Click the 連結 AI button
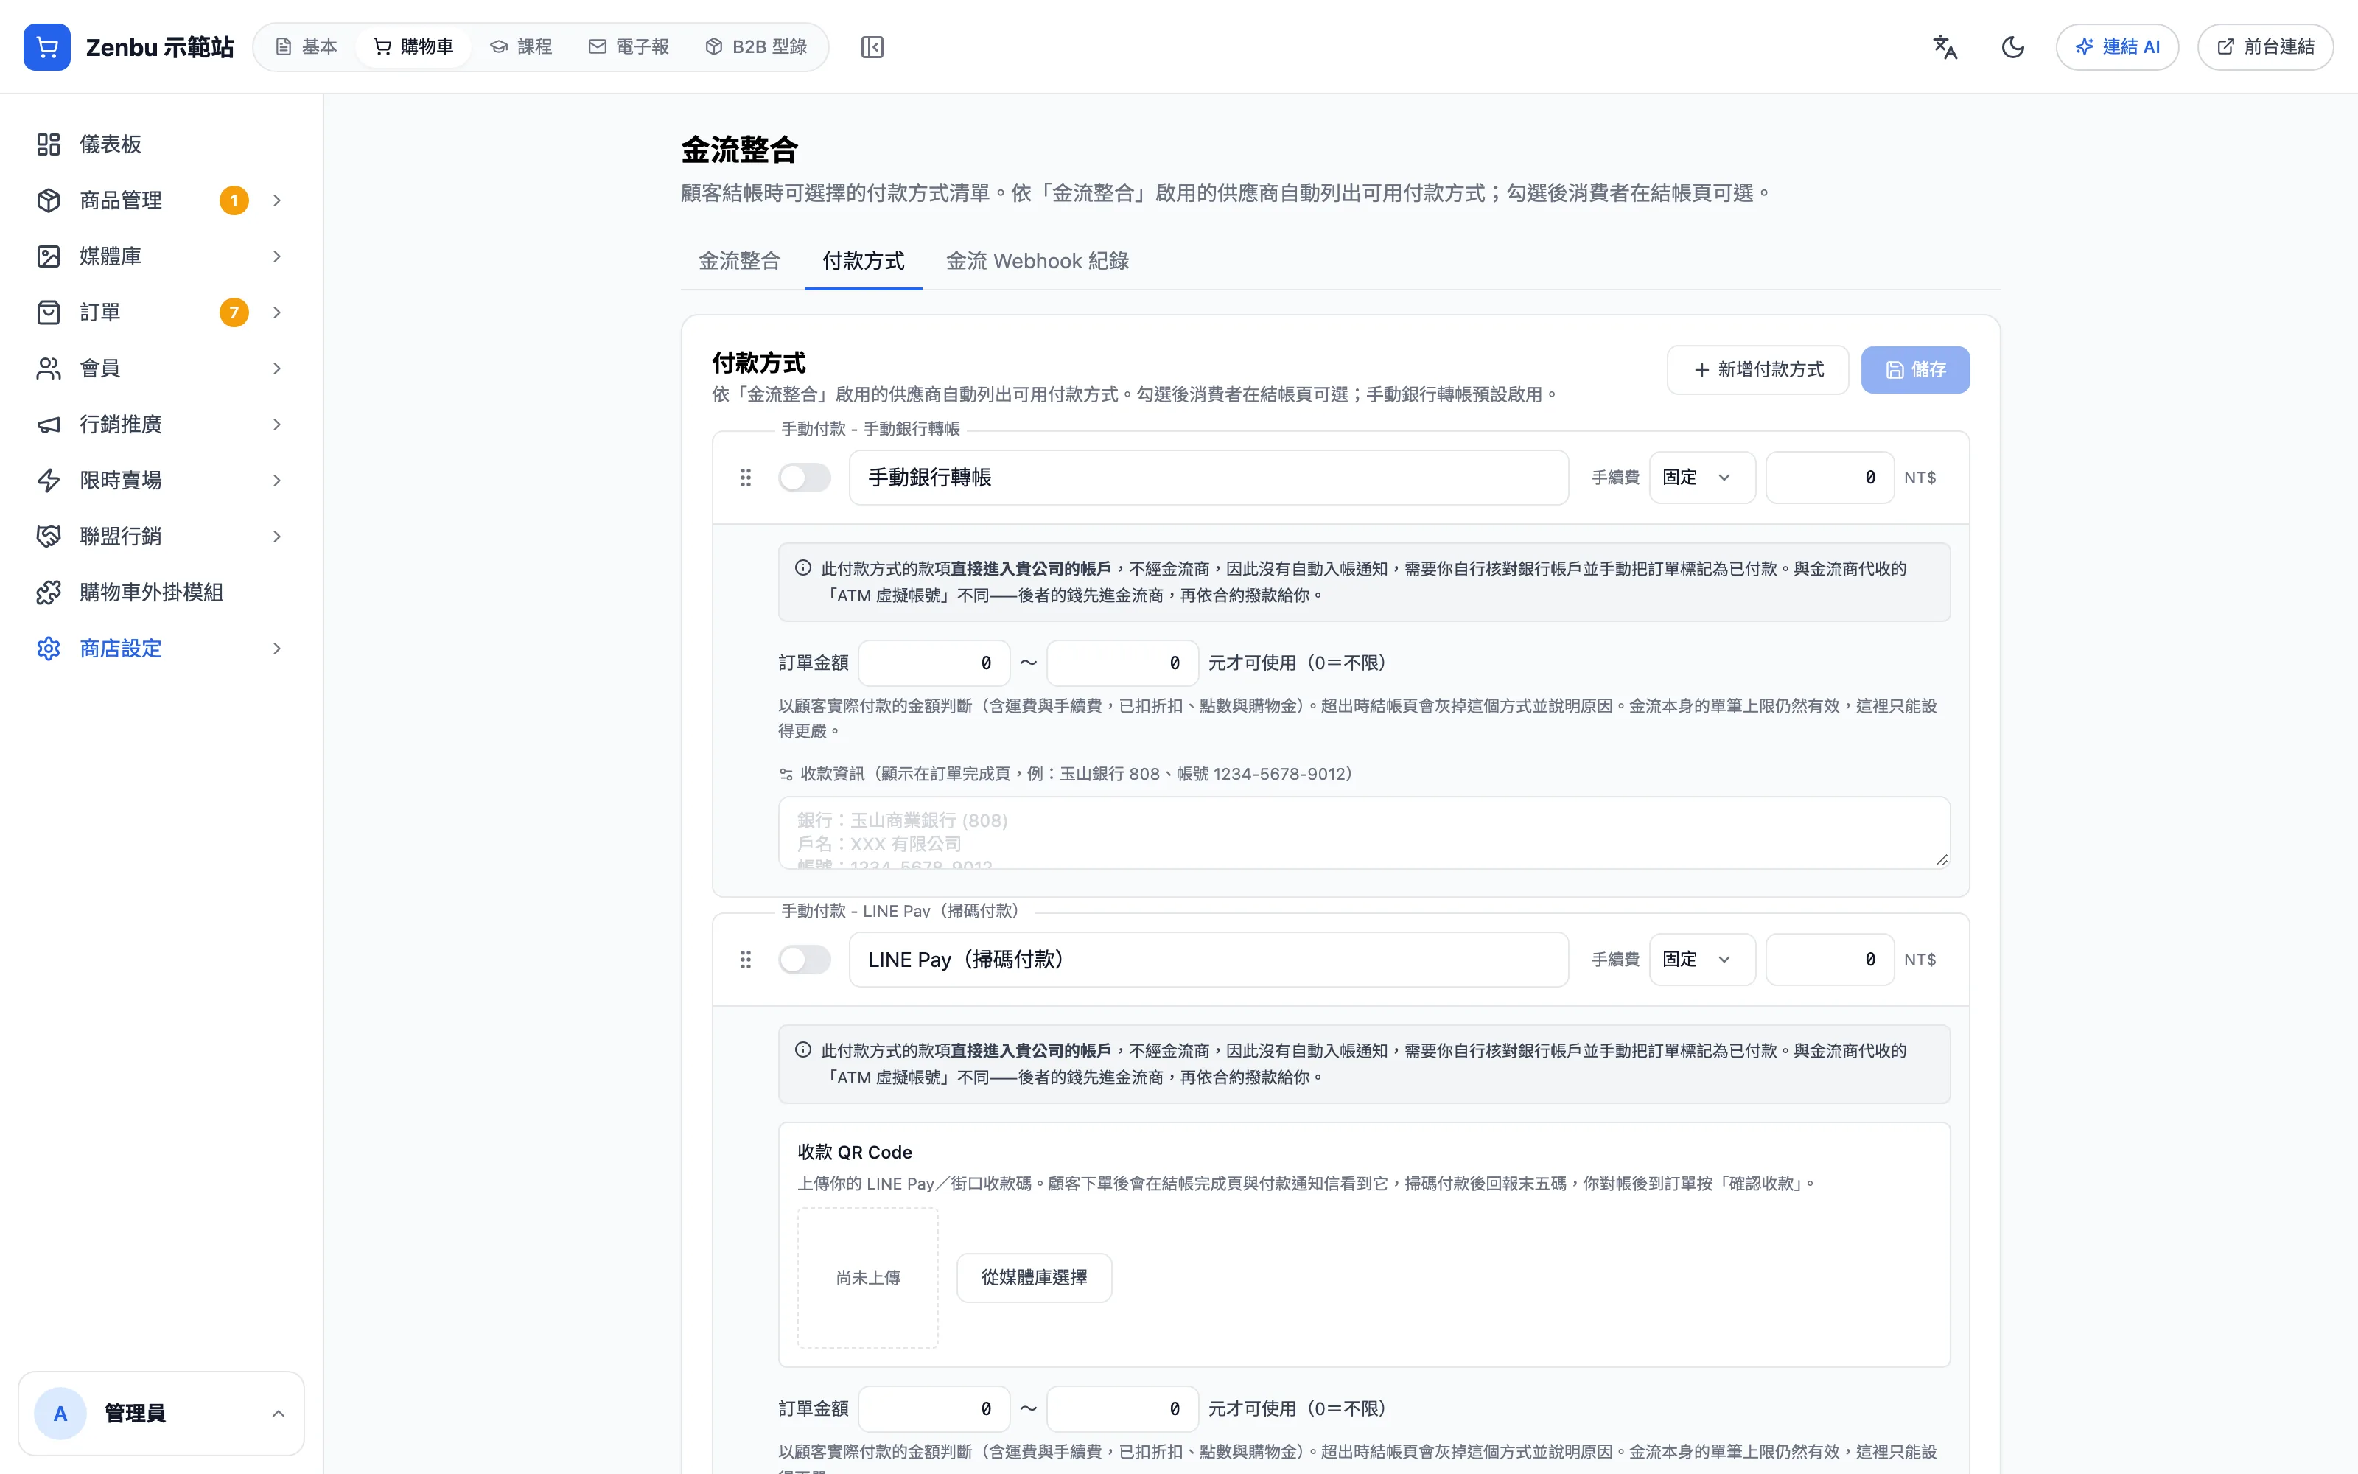This screenshot has height=1474, width=2358. (x=2117, y=46)
